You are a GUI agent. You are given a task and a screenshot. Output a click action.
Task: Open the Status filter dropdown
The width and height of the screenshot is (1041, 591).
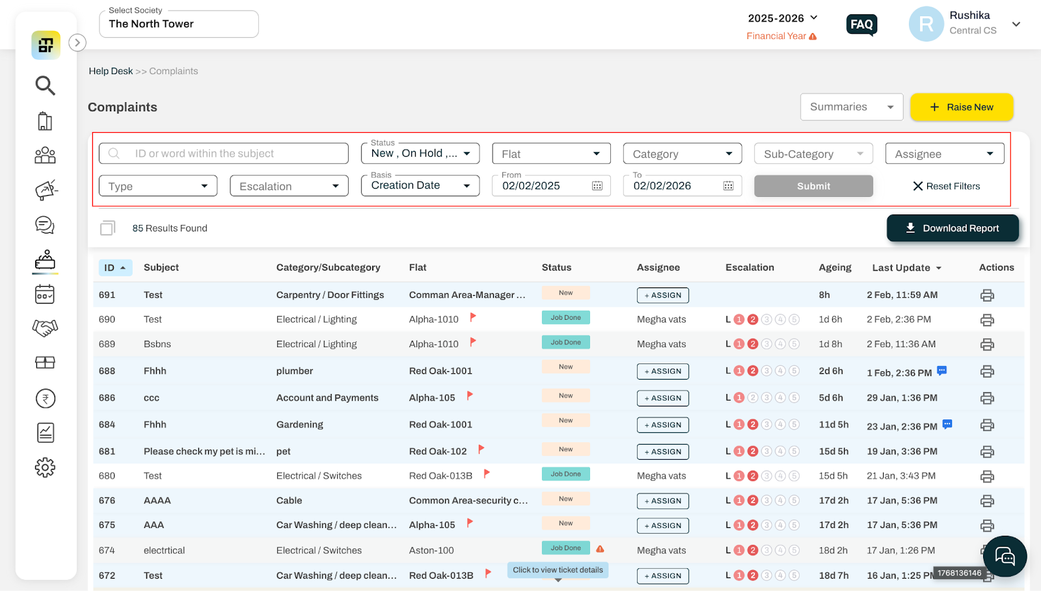click(x=420, y=153)
